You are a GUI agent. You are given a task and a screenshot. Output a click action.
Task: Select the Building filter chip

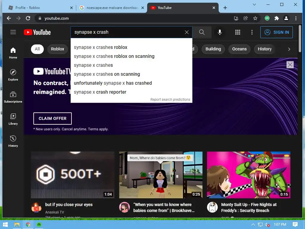point(213,49)
